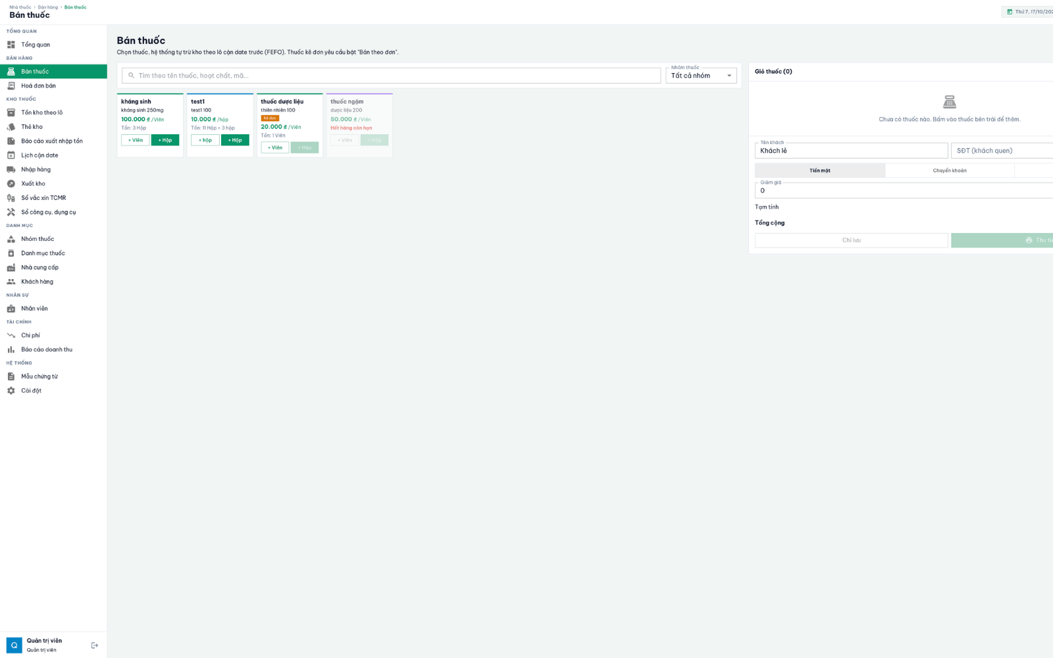1053x658 pixels.
Task: Click the Nhân viên badge icon
Action: 11,309
